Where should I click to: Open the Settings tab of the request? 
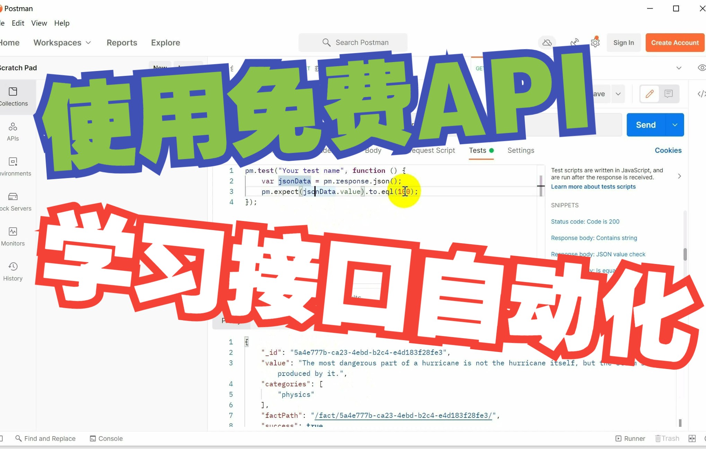tap(521, 150)
